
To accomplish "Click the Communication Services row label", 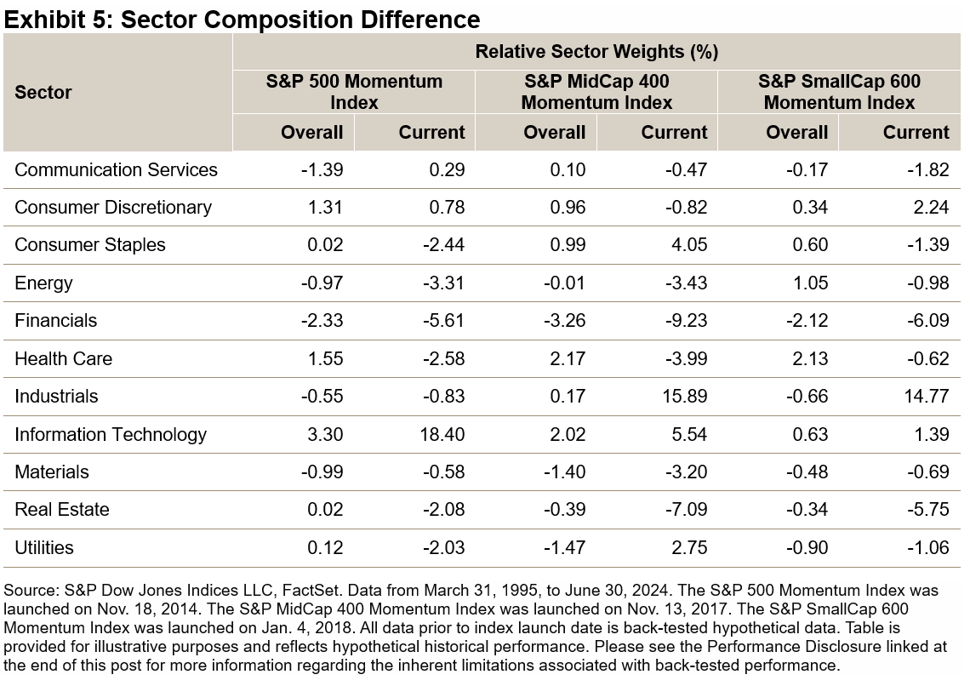I will coord(116,169).
